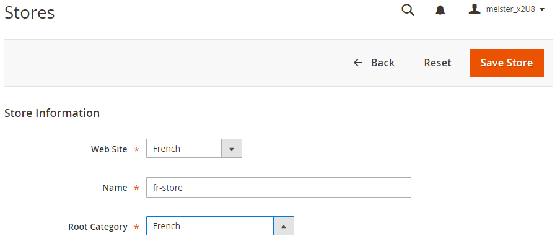Click the Root Category field label
Image resolution: width=560 pixels, height=249 pixels.
[98, 227]
